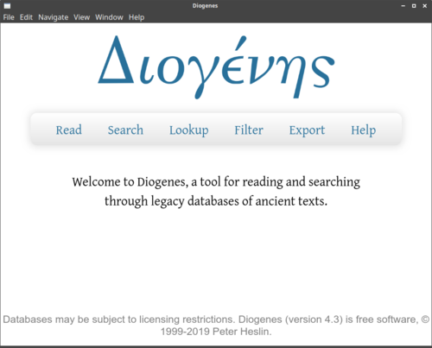This screenshot has width=432, height=348.
Task: Click the window menu icon in title bar
Action: 7,6
